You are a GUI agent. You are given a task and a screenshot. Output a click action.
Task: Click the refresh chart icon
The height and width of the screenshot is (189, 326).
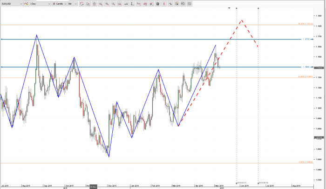tap(82, 3)
